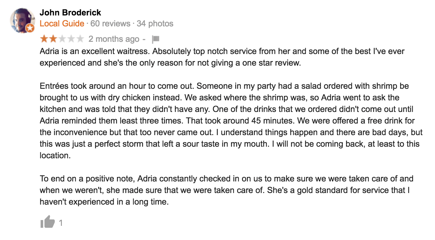Open John Broderick's profile name link
The width and height of the screenshot is (435, 240).
70,13
